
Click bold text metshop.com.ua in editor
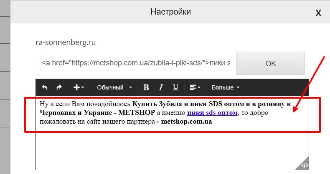click(x=186, y=122)
